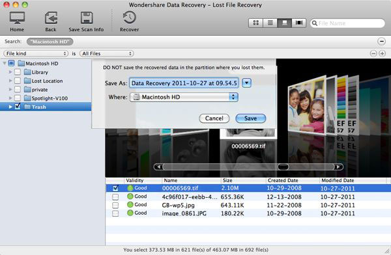Check the 4c96f017-eebb file checkbox
The image size is (391, 255).
click(x=115, y=196)
